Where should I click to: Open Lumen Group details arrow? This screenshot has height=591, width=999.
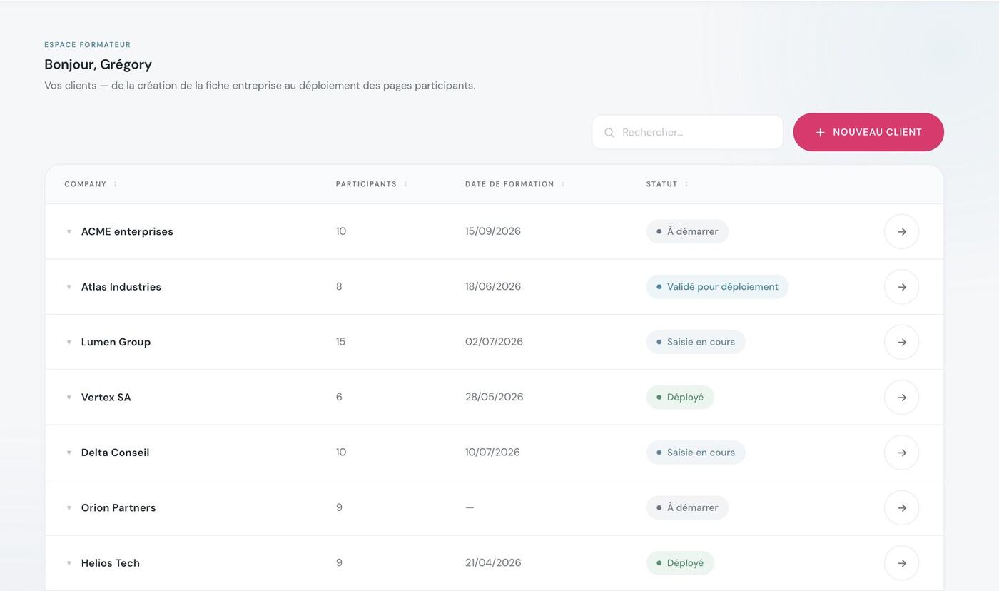tap(901, 342)
